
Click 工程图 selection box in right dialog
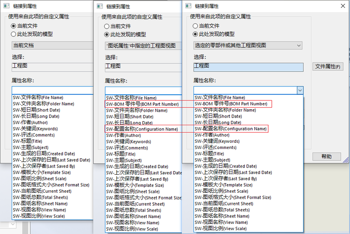click(248, 67)
